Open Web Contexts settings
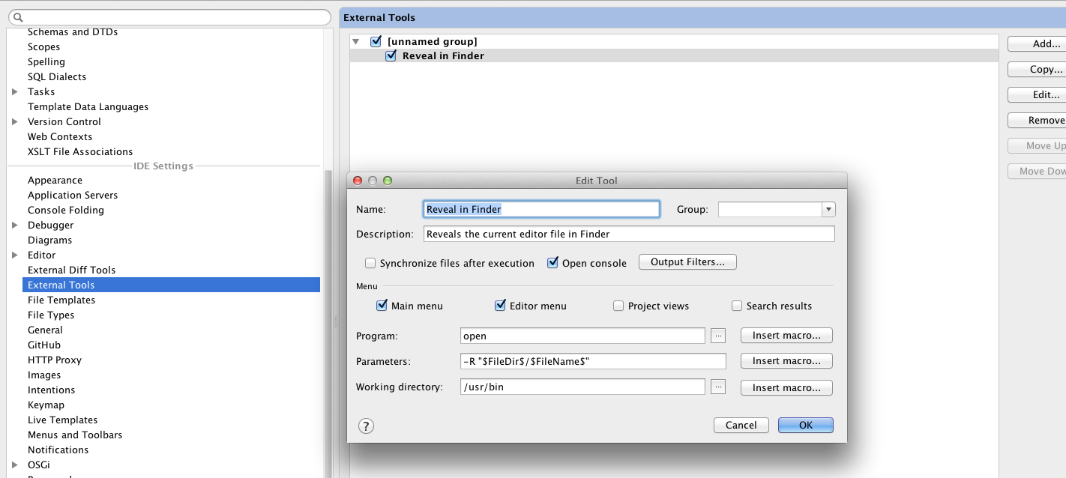 tap(60, 136)
